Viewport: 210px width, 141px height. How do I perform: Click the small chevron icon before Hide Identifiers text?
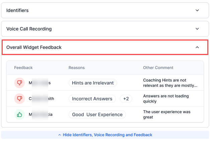pyautogui.click(x=60, y=135)
